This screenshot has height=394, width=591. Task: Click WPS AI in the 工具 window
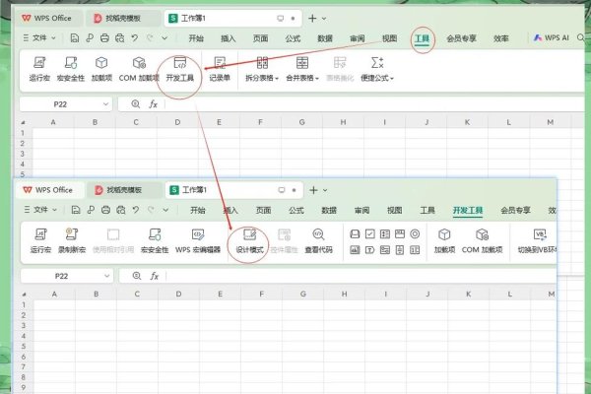point(551,37)
